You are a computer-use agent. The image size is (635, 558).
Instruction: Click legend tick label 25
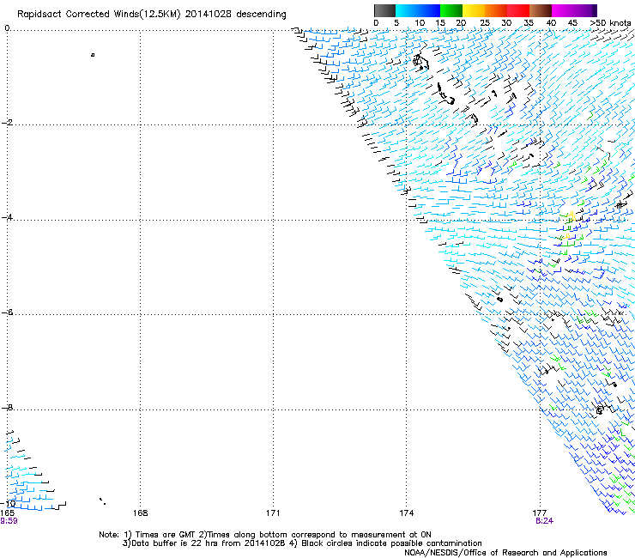tap(485, 23)
